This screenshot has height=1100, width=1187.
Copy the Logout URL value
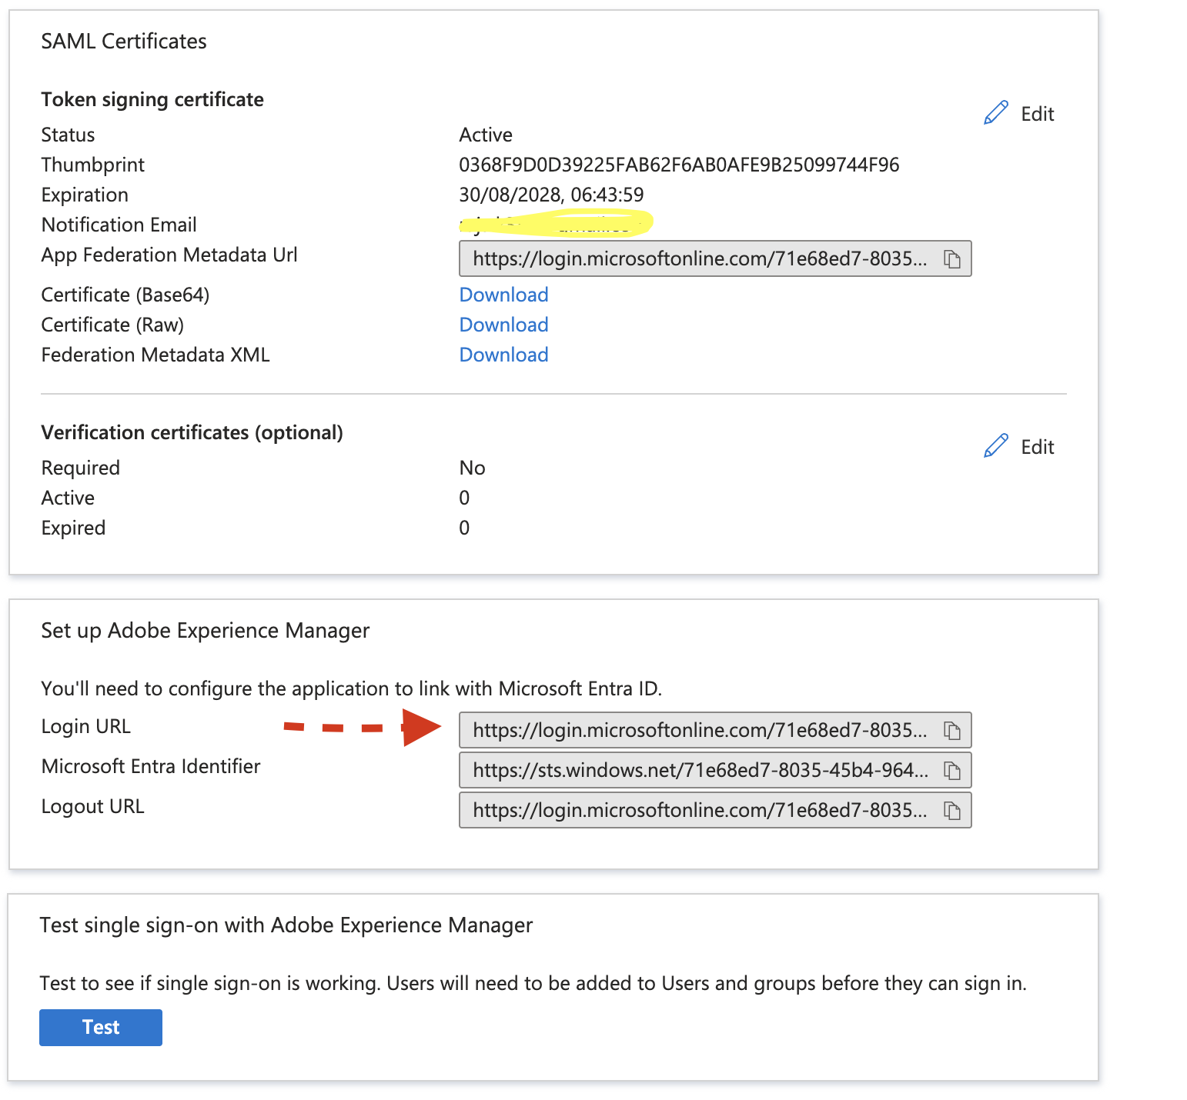(x=952, y=811)
